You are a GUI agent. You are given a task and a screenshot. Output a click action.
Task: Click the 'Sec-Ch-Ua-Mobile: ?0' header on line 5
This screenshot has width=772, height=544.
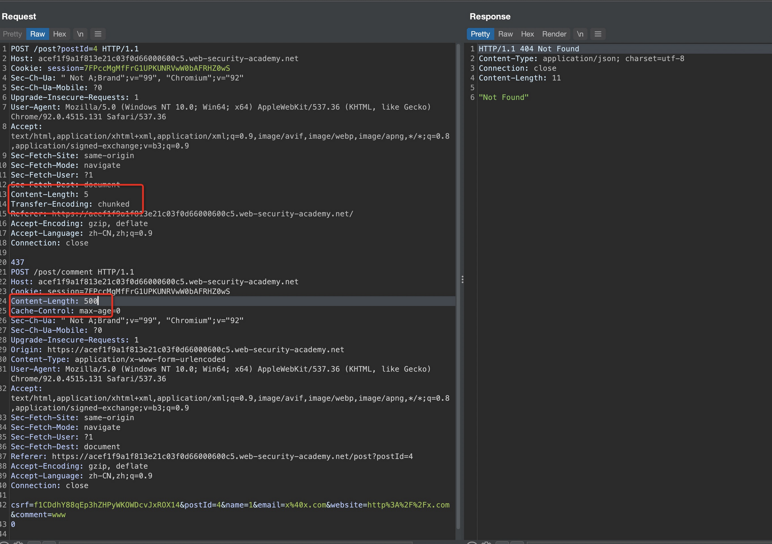(56, 88)
